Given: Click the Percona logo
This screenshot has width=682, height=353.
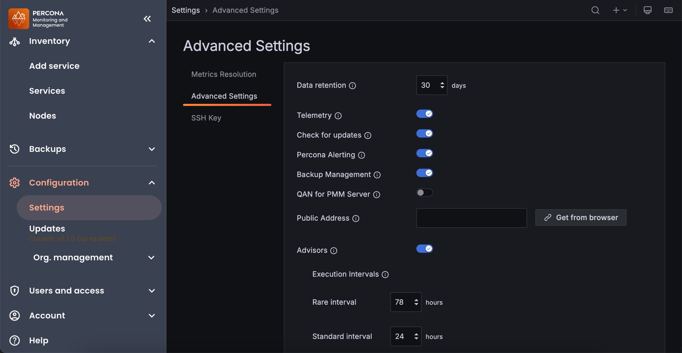Looking at the screenshot, I should tap(19, 19).
